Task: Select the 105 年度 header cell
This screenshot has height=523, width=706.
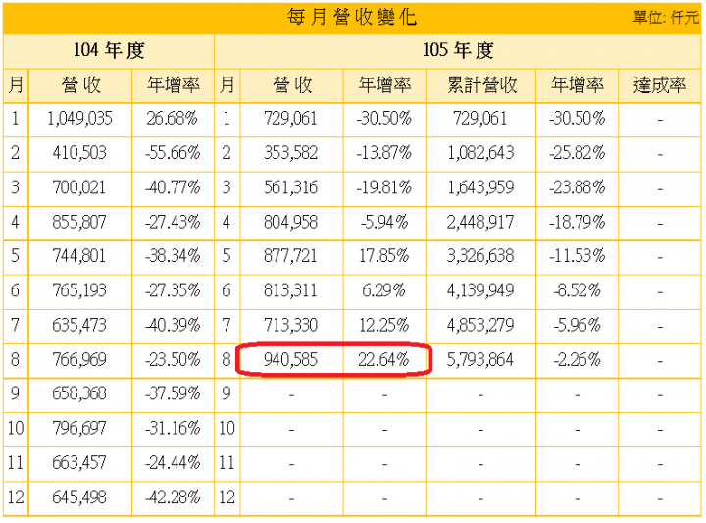Action: pyautogui.click(x=458, y=50)
